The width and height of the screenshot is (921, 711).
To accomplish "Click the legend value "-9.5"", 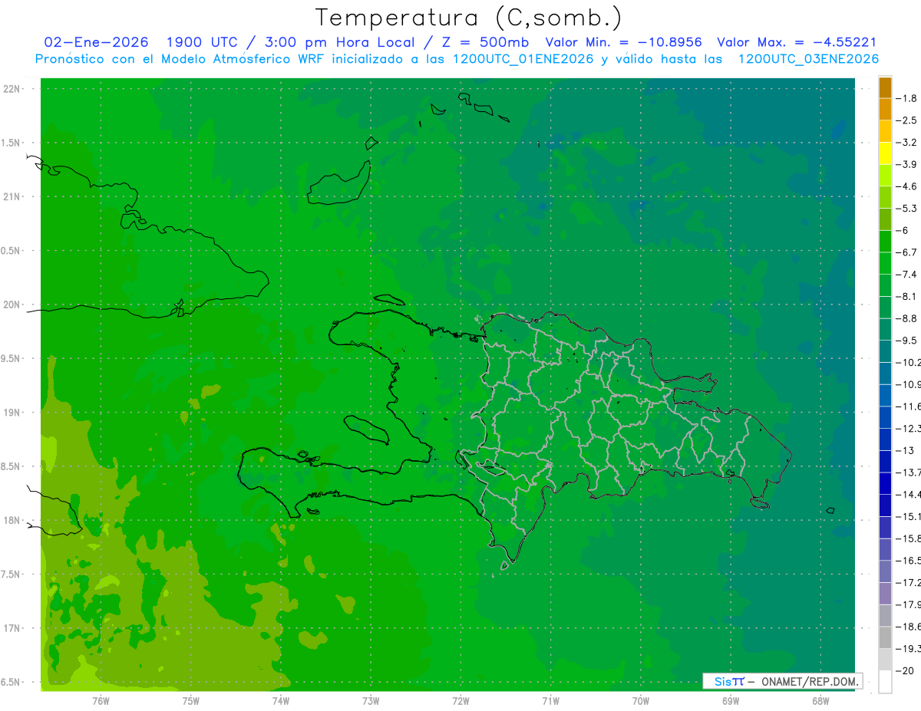I will (907, 341).
